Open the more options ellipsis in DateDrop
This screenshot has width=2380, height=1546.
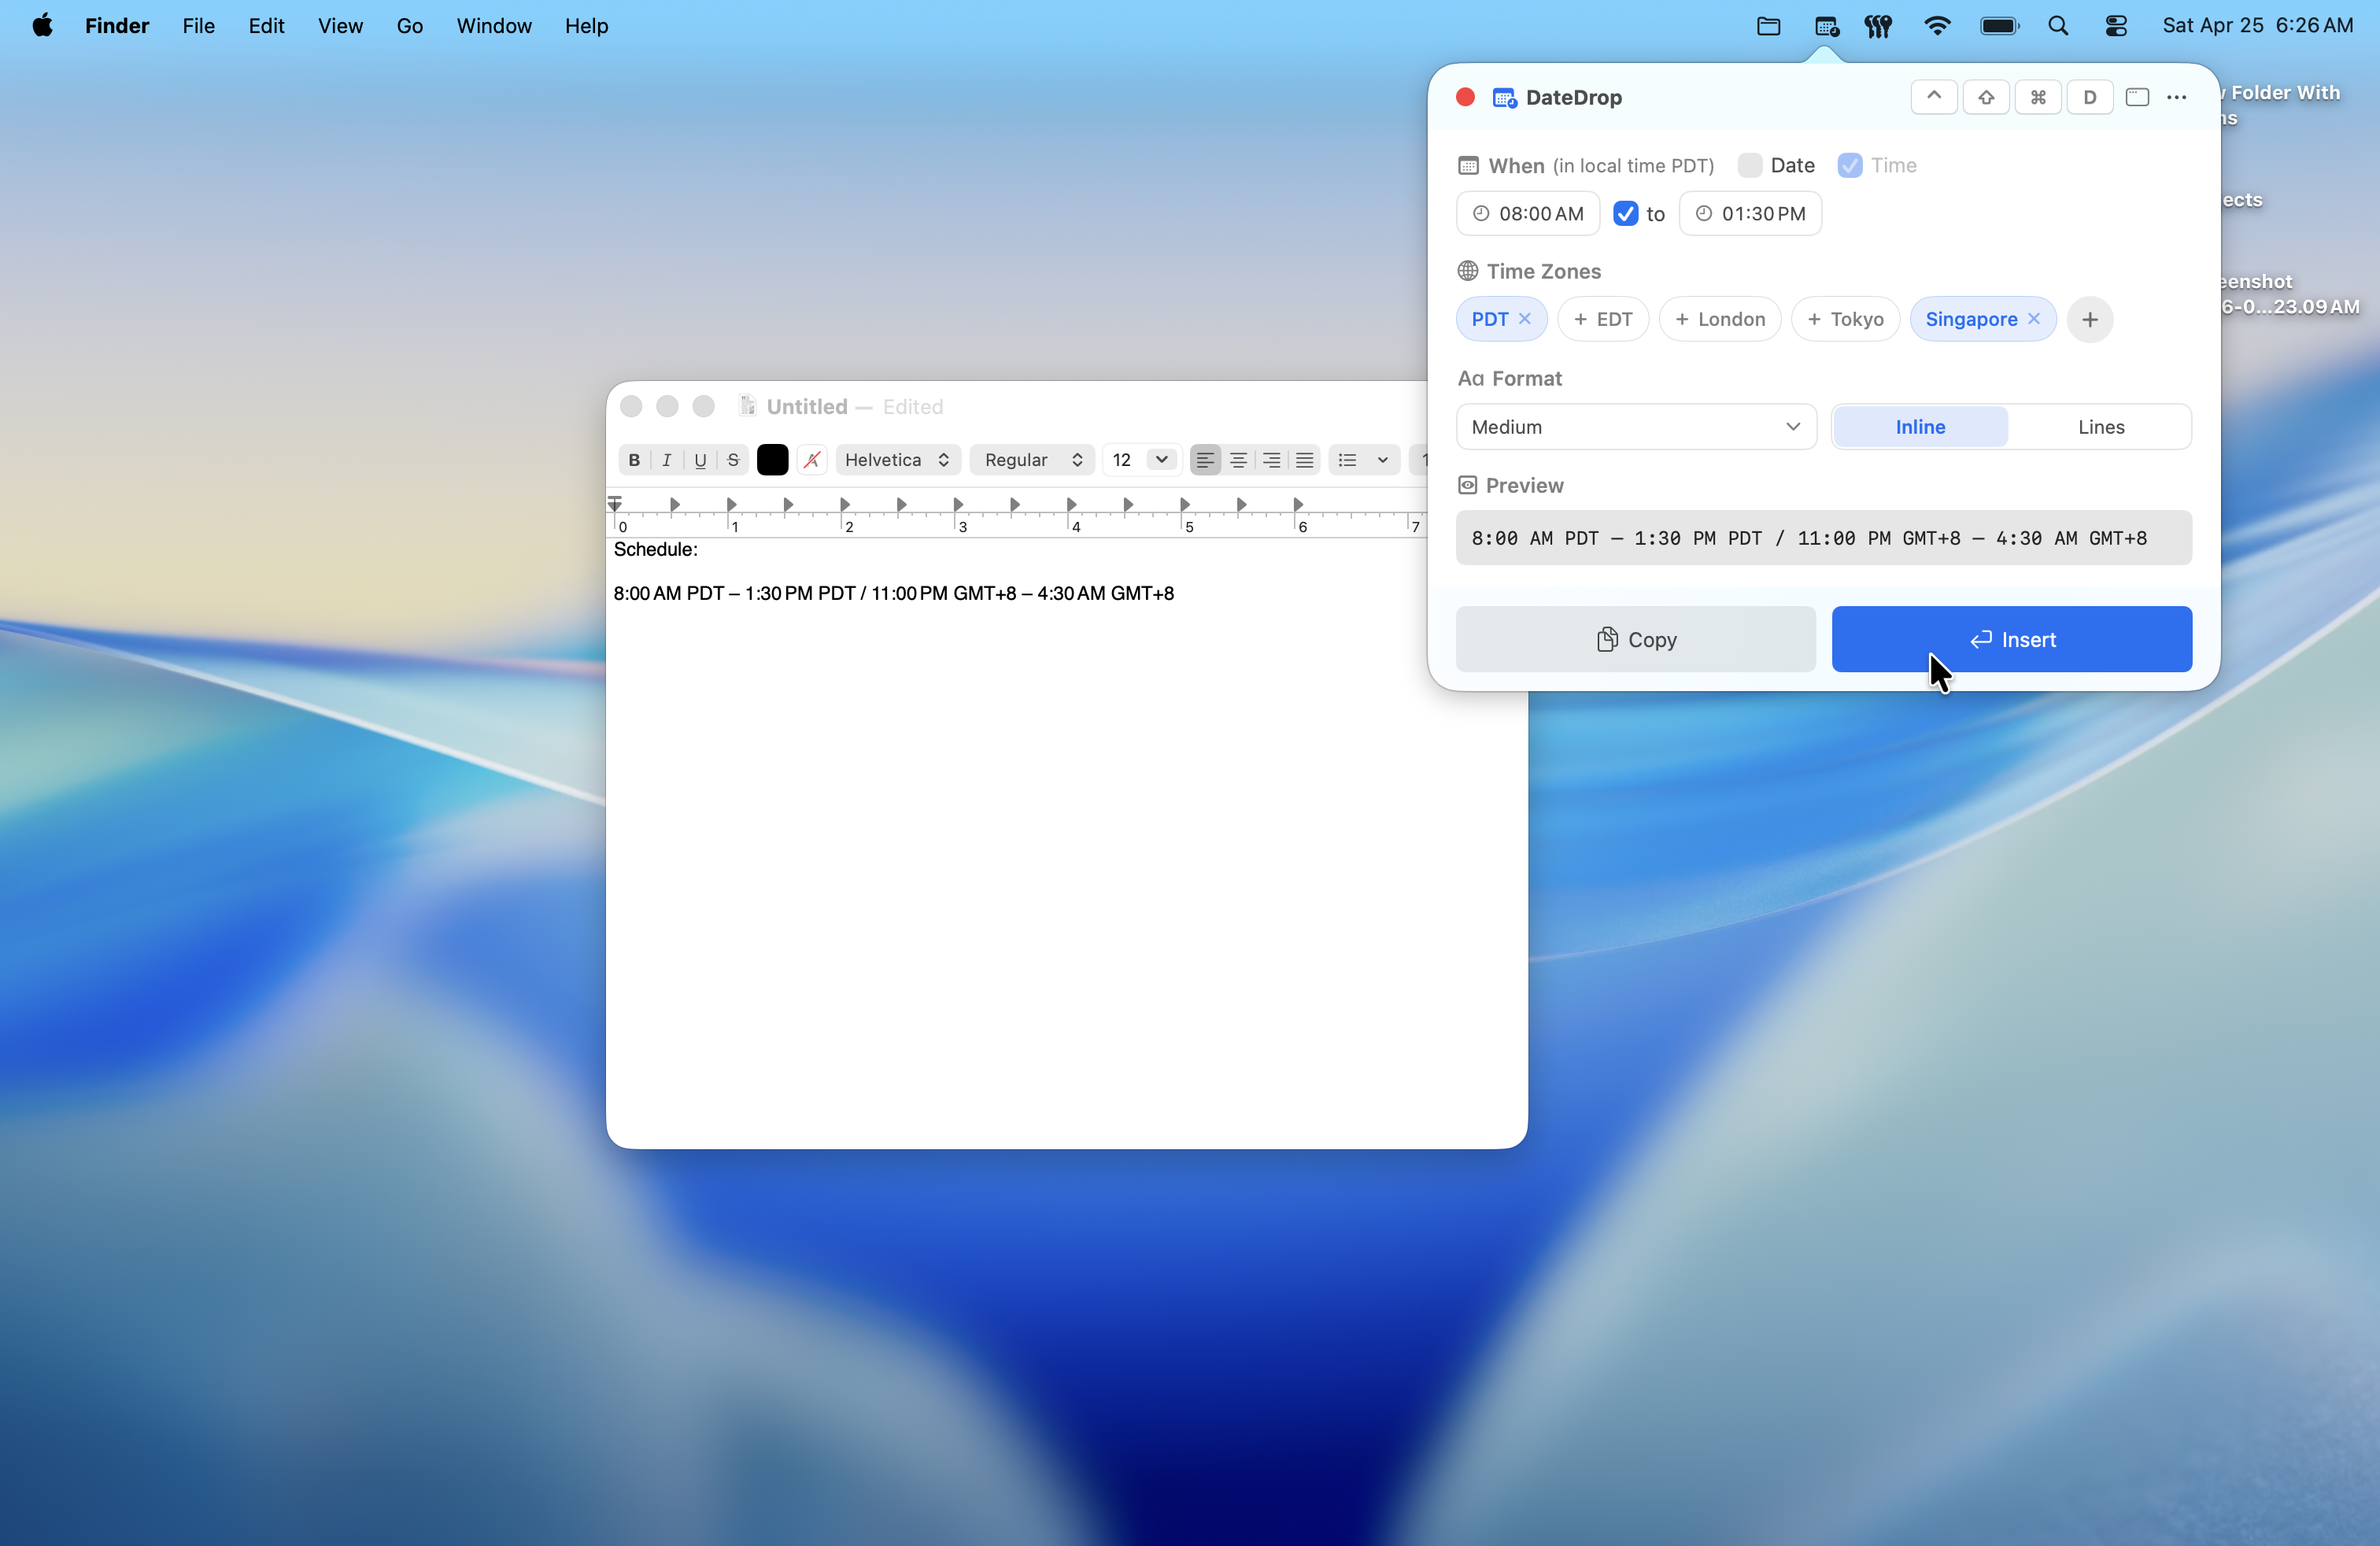point(2177,98)
